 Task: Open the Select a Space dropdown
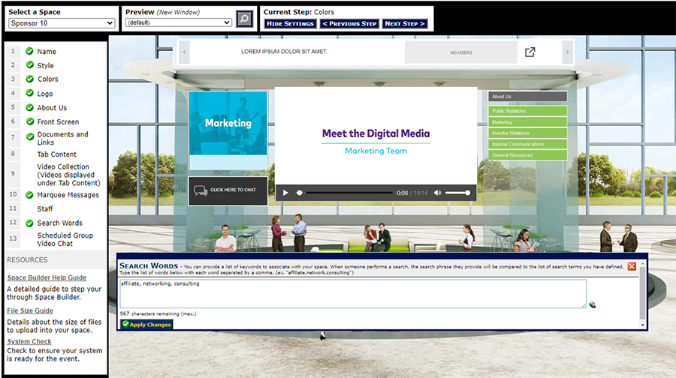click(62, 23)
